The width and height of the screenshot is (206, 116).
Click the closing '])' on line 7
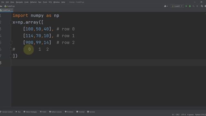pos(15,56)
